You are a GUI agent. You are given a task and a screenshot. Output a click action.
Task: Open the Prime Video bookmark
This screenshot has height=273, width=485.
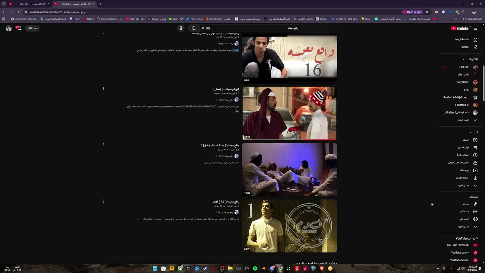[x=195, y=19]
